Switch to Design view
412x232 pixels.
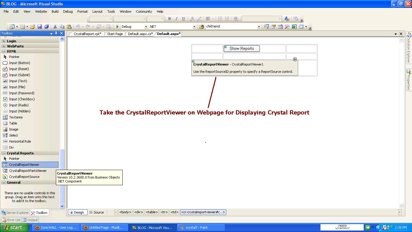click(x=78, y=212)
